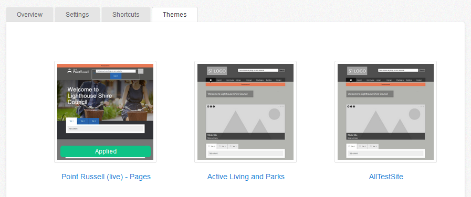Open the AllTestSite theme link
Viewport: 471px width, 197px height.
click(386, 177)
